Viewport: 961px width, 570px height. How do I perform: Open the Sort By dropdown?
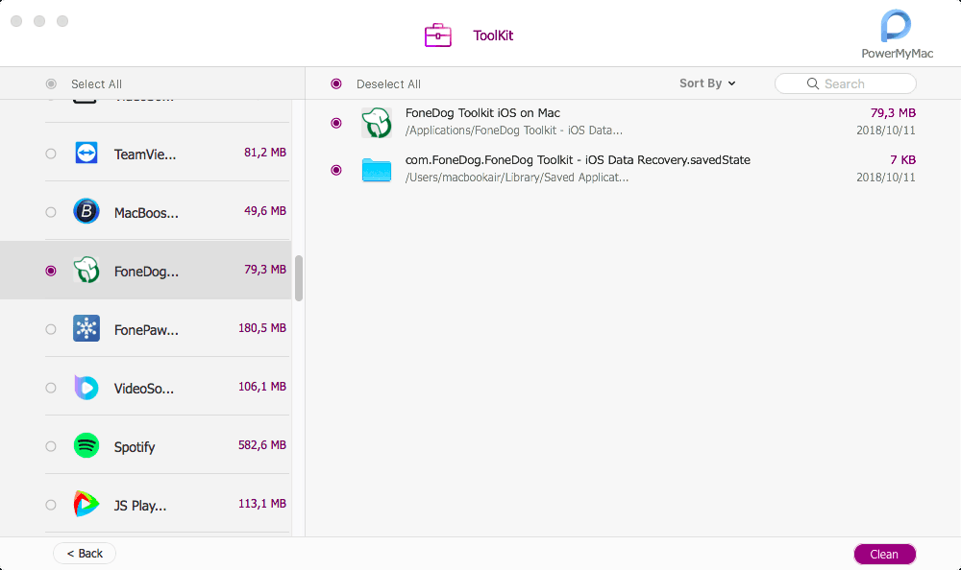707,83
